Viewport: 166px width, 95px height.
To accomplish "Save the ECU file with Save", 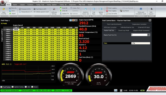I will coord(12,11).
